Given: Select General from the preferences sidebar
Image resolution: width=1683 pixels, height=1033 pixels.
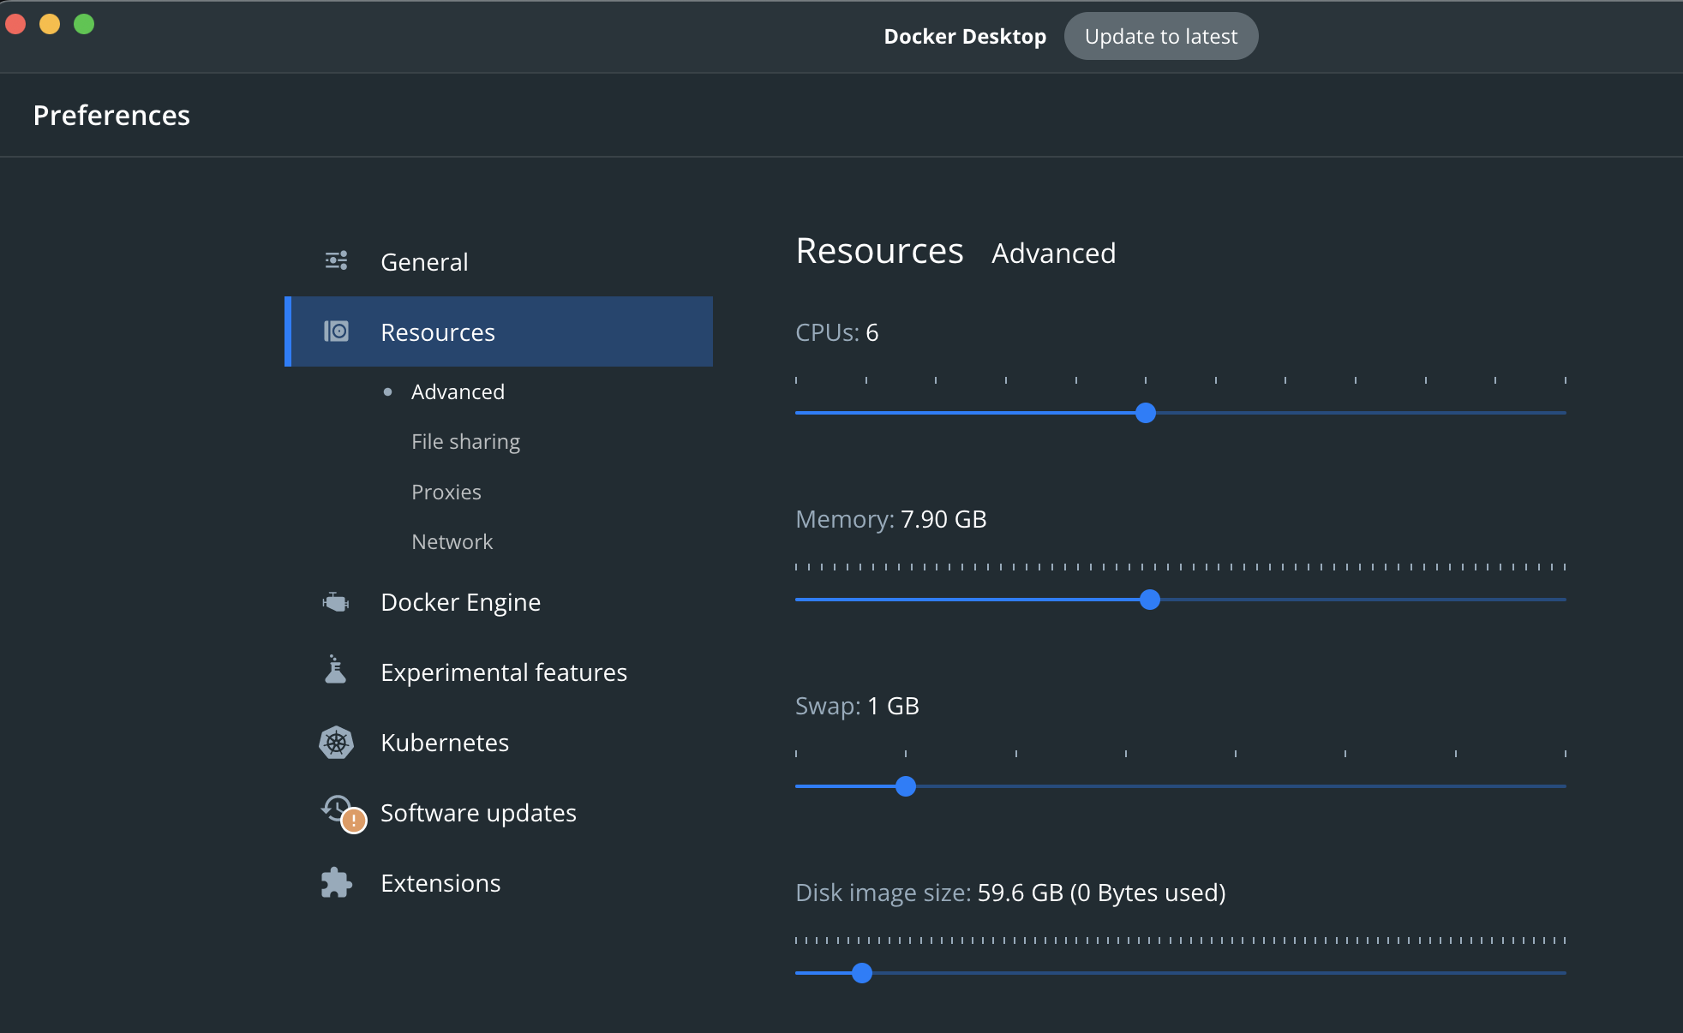Looking at the screenshot, I should tap(424, 261).
